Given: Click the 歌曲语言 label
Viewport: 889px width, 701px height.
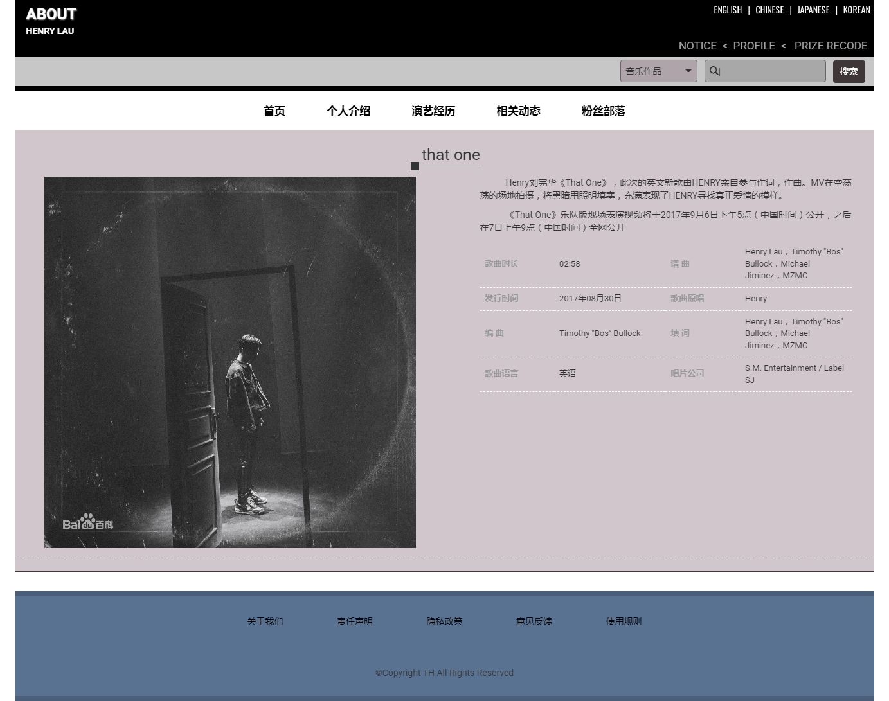Looking at the screenshot, I should (x=501, y=373).
